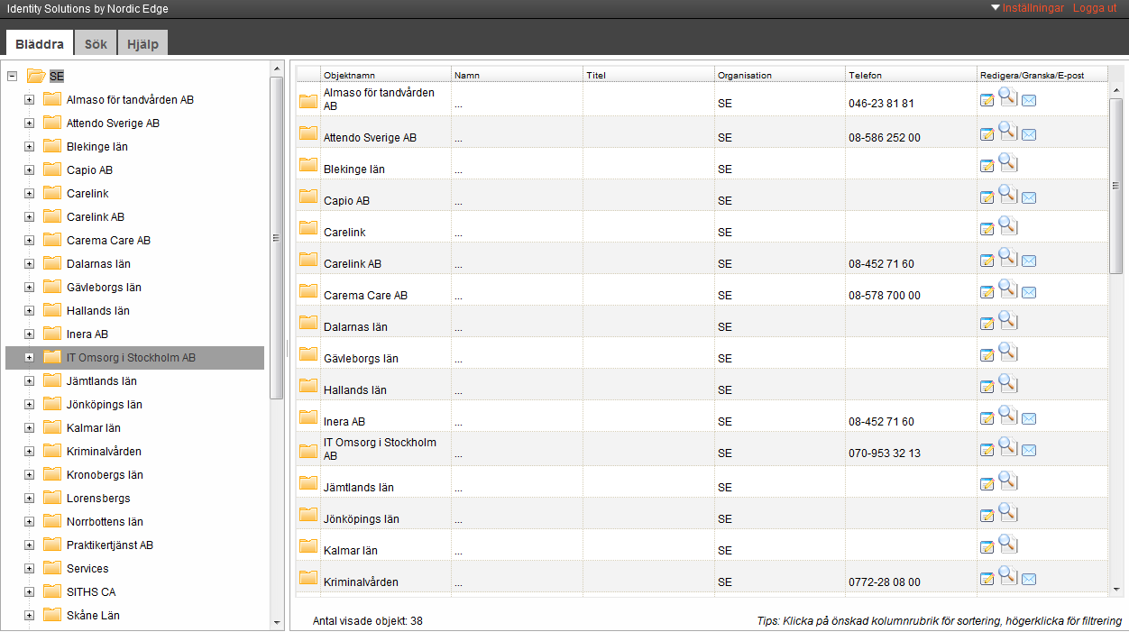This screenshot has width=1129, height=632.
Task: Sort by the Namn column header
Action: tap(518, 75)
